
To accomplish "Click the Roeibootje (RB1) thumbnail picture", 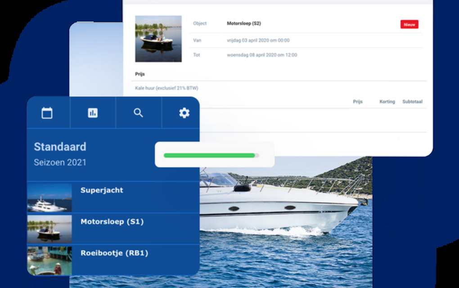I will pyautogui.click(x=49, y=261).
